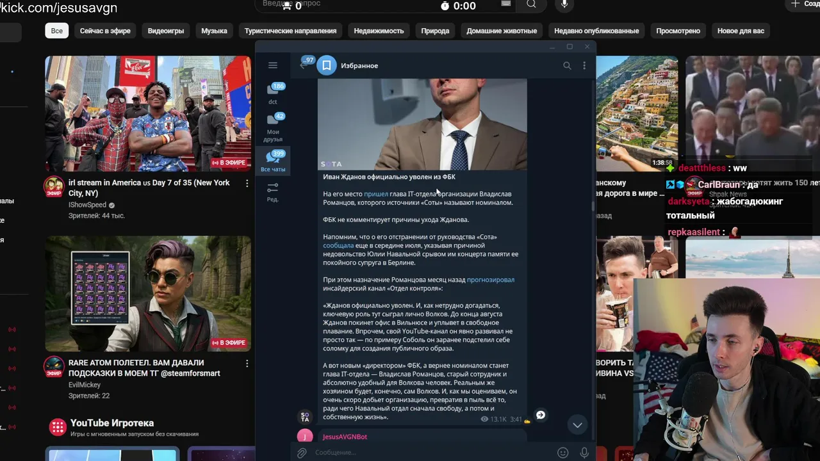Image resolution: width=820 pixels, height=461 pixels.
Task: Jump to bottom of the Telegram chat
Action: [577, 425]
